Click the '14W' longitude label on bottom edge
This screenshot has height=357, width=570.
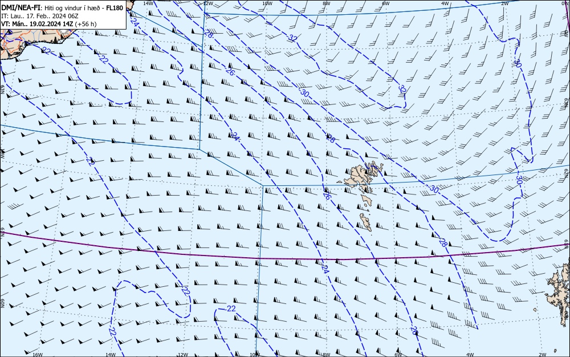[x=110, y=355]
